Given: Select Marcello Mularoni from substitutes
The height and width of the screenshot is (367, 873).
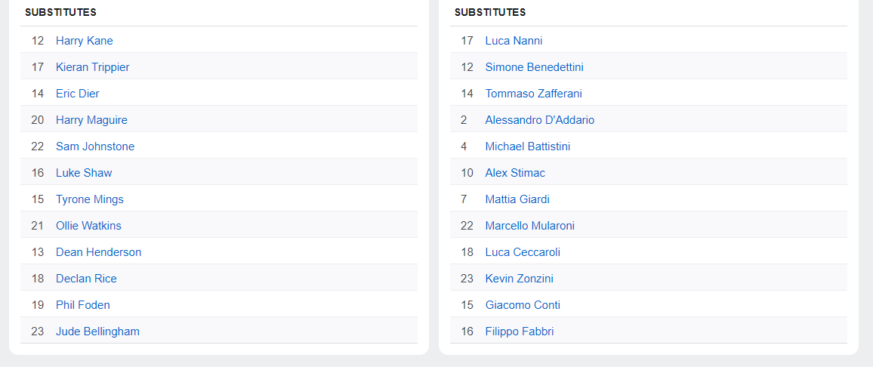Looking at the screenshot, I should [x=529, y=226].
